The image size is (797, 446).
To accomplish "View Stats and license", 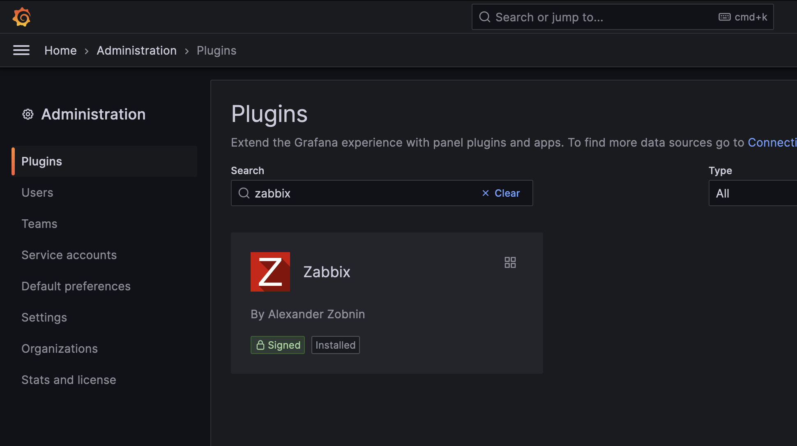I will click(x=69, y=379).
